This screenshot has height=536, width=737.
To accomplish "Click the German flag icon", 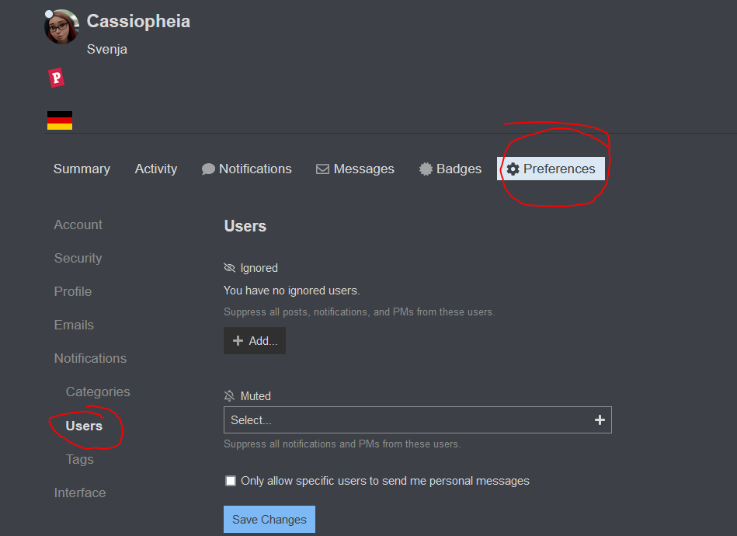I will (x=60, y=120).
